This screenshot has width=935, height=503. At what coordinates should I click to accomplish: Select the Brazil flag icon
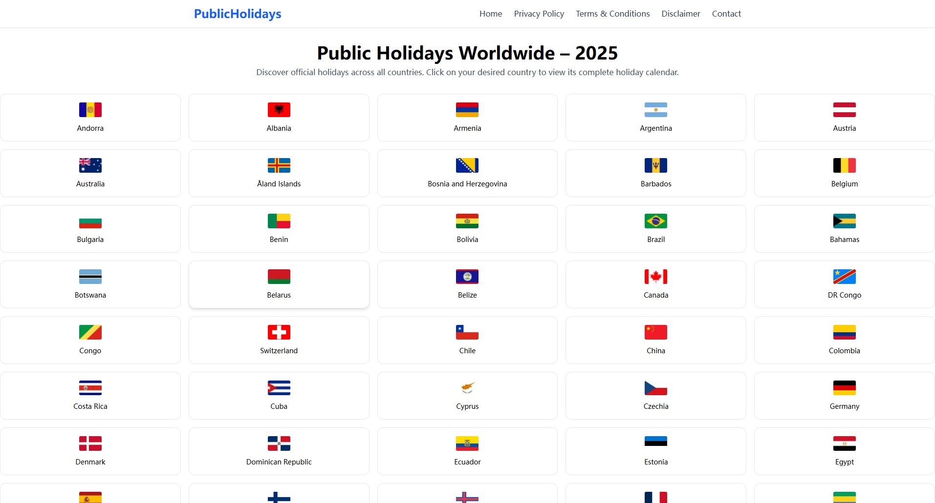655,221
